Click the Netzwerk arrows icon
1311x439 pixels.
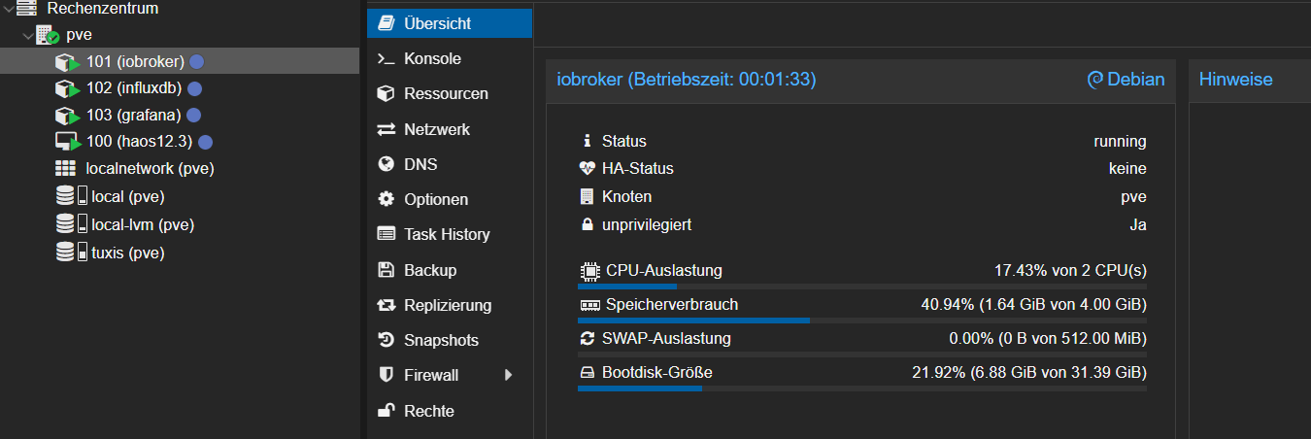(x=386, y=129)
